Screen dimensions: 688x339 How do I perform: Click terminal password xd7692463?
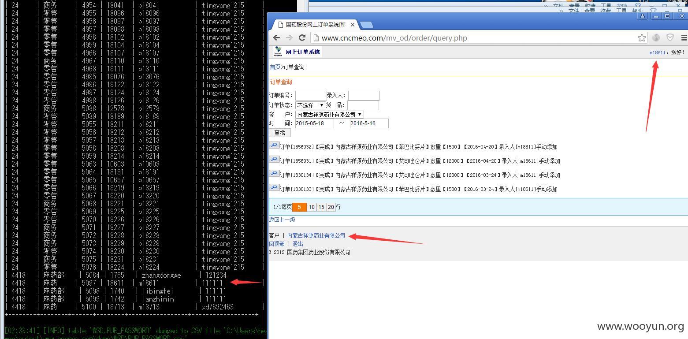218,307
